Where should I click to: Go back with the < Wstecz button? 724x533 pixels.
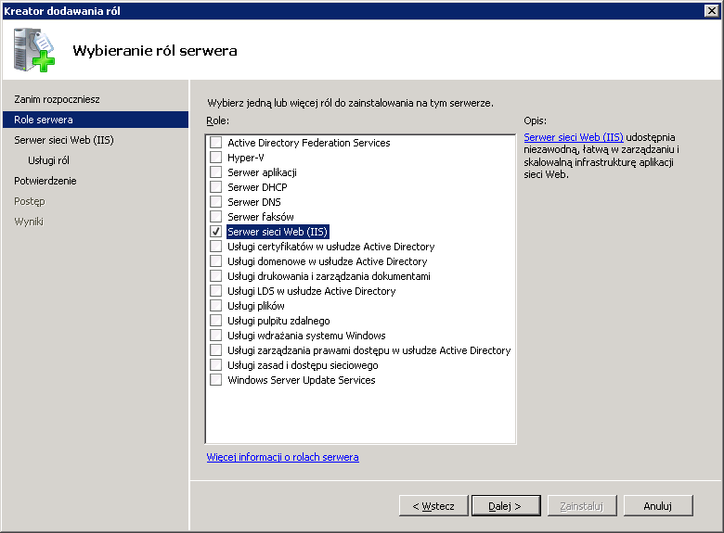[433, 506]
